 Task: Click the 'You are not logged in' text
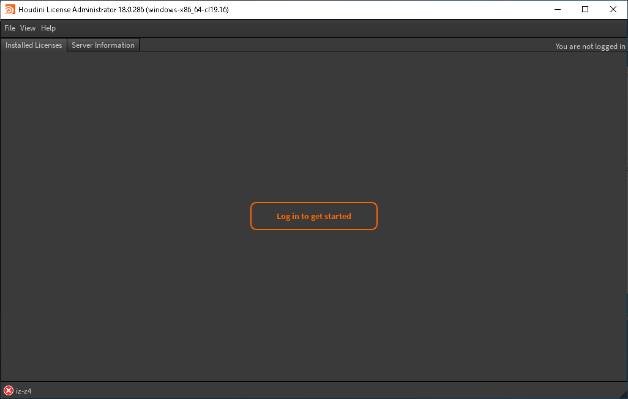[x=590, y=47]
